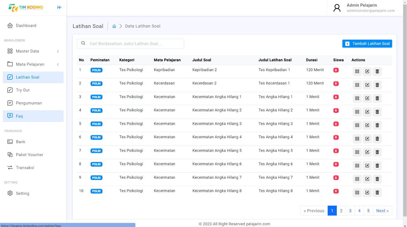The image size is (407, 227).
Task: Click the "Kepribadian 2" judul soal cell
Action: [205, 70]
